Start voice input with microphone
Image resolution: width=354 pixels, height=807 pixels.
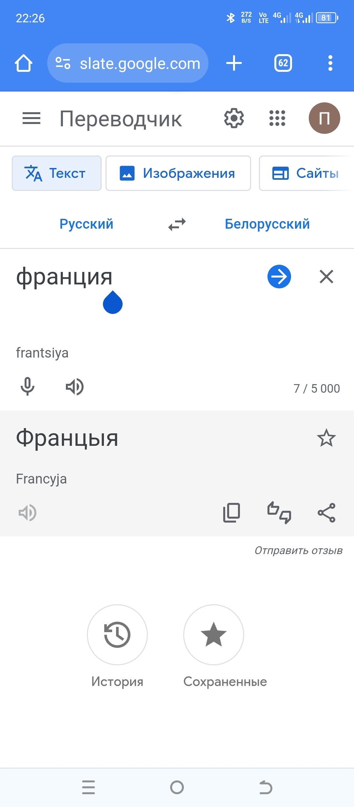click(x=28, y=386)
